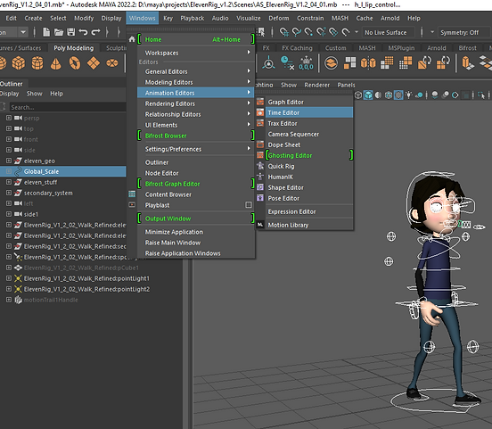The image size is (492, 429).
Task: Click the Save Scene disk icon
Action: click(71, 32)
